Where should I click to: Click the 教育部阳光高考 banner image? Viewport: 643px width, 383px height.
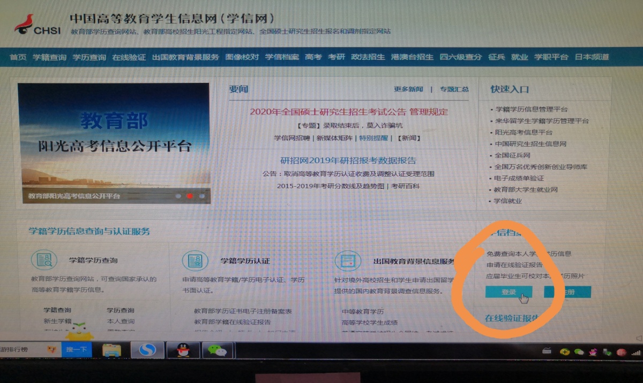[114, 139]
